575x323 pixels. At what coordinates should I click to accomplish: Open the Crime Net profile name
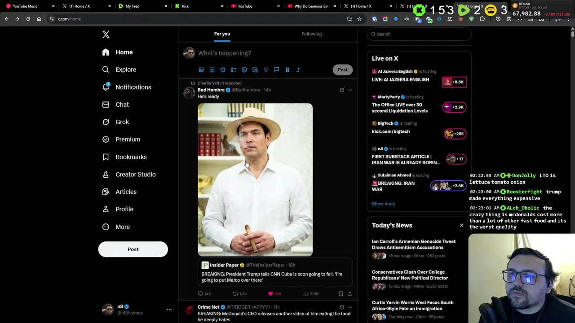(208, 307)
